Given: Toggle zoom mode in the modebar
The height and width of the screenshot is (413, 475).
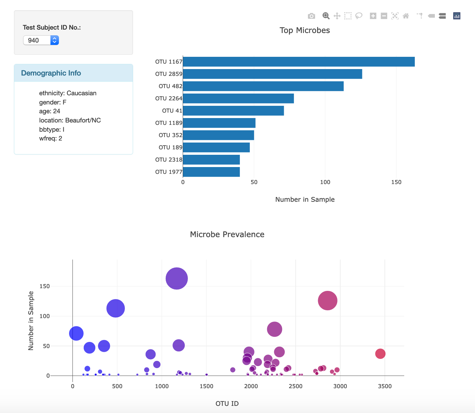Looking at the screenshot, I should pos(326,16).
